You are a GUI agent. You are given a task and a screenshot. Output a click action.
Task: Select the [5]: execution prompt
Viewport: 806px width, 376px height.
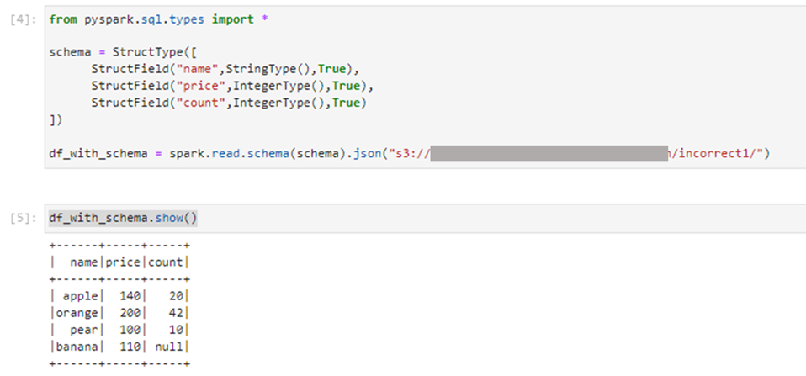point(23,219)
